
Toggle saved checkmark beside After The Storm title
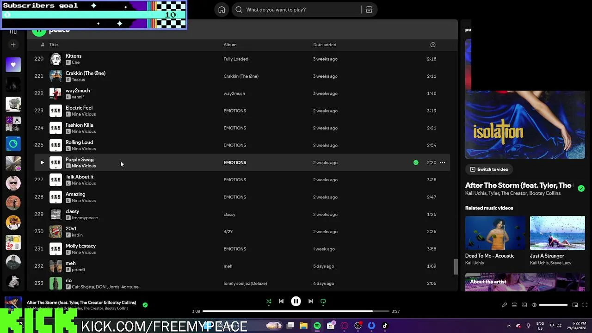coord(581,188)
